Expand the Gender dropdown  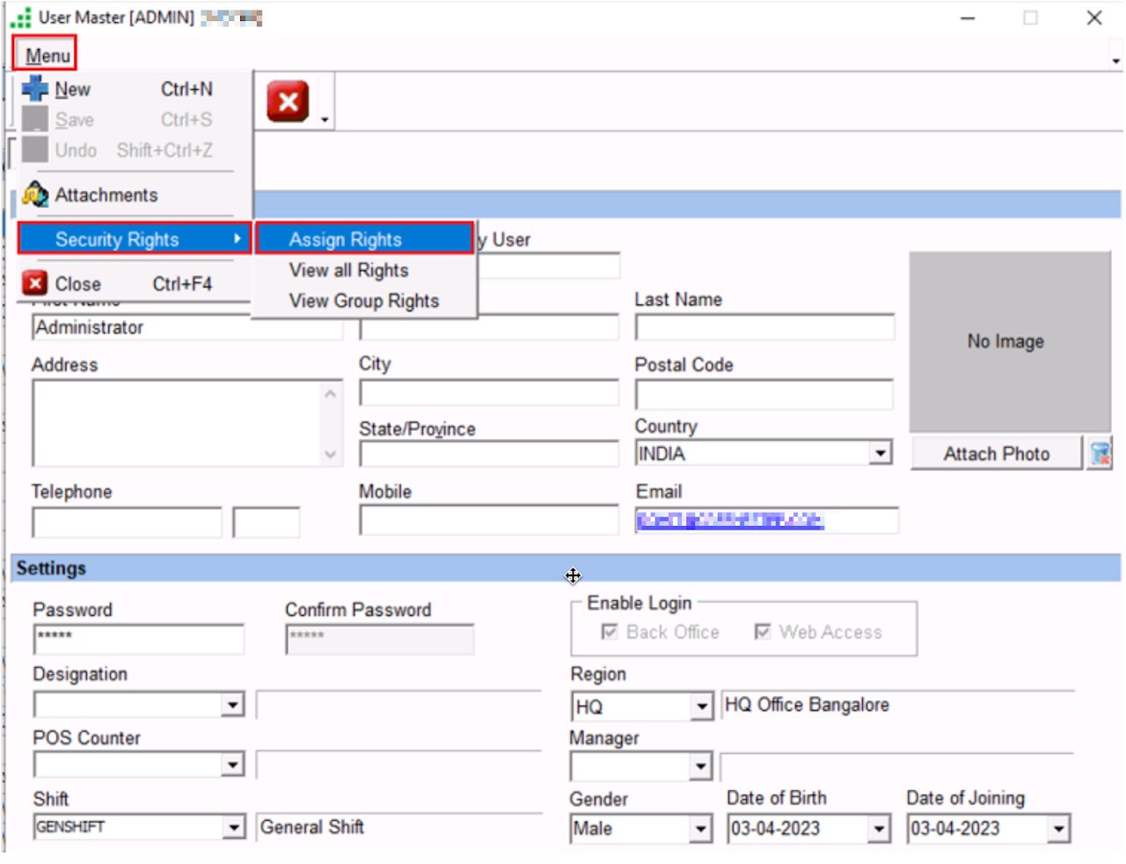tap(700, 829)
